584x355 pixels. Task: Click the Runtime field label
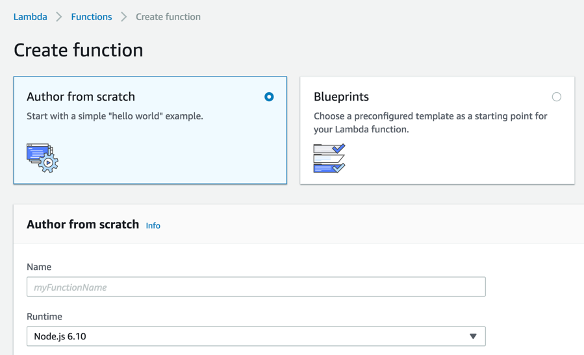click(44, 317)
